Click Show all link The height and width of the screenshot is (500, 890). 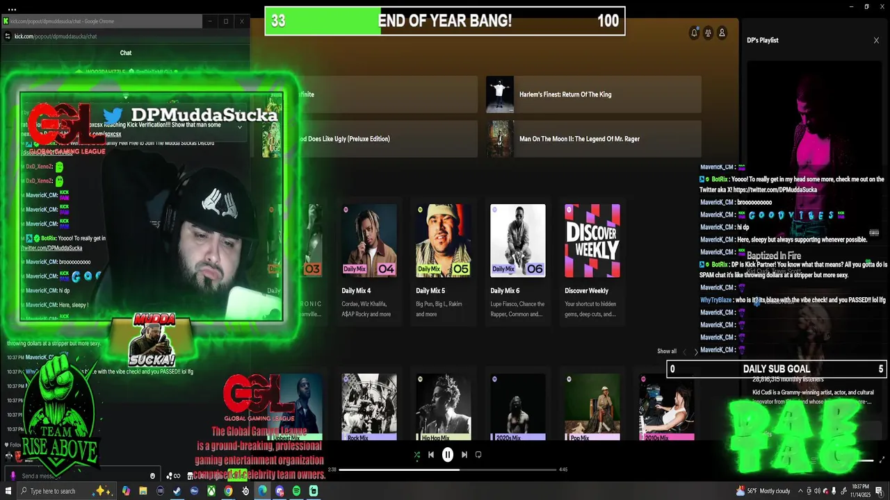pyautogui.click(x=667, y=351)
